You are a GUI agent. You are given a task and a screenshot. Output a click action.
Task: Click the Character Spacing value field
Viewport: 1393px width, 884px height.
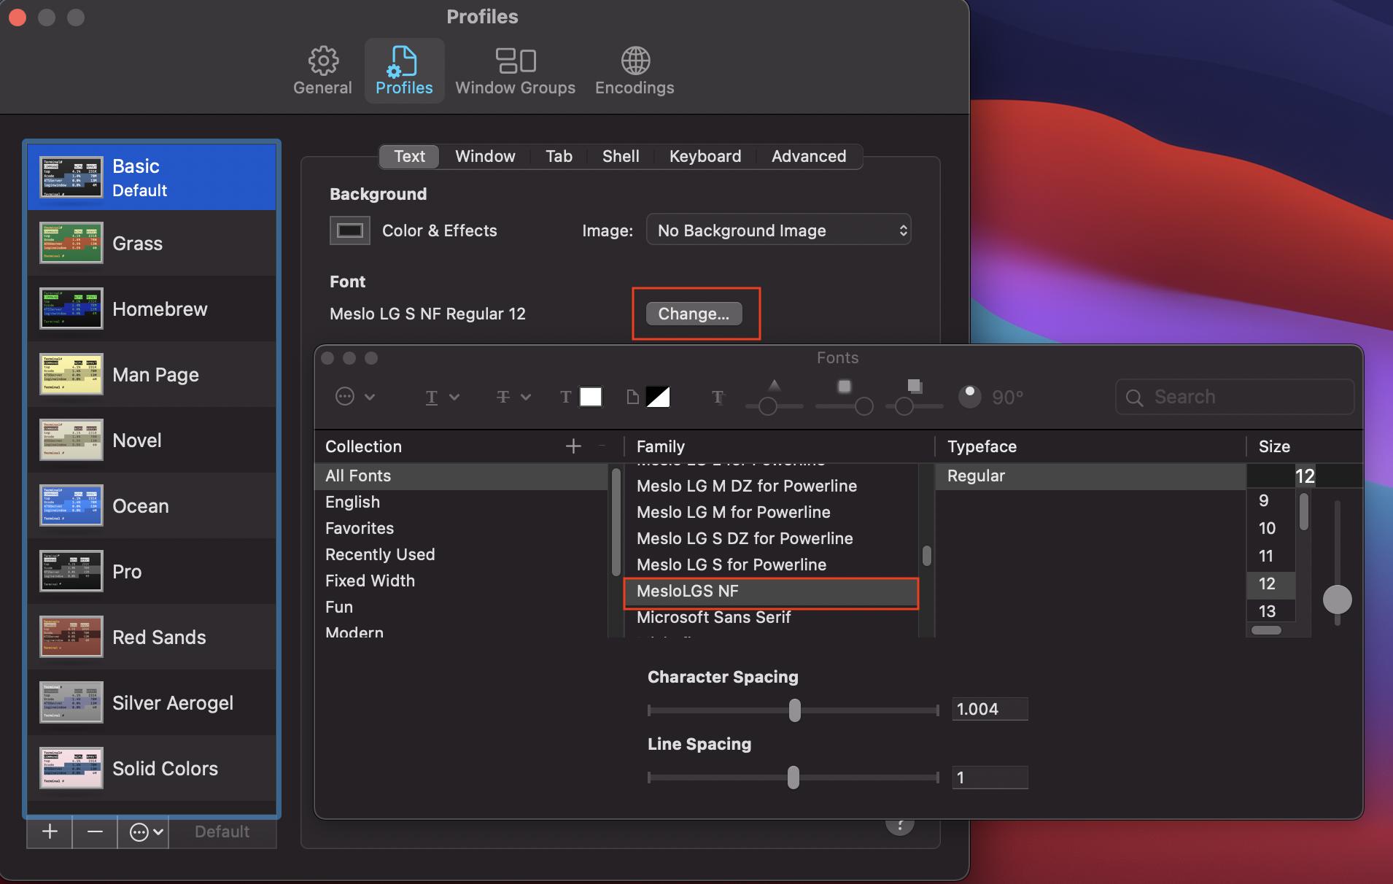990,709
